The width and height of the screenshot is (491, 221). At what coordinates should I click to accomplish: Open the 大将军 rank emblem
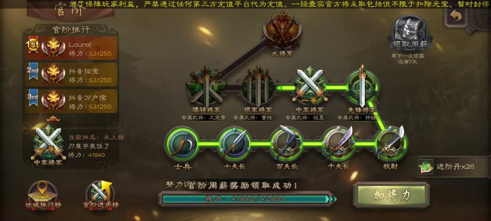click(282, 30)
